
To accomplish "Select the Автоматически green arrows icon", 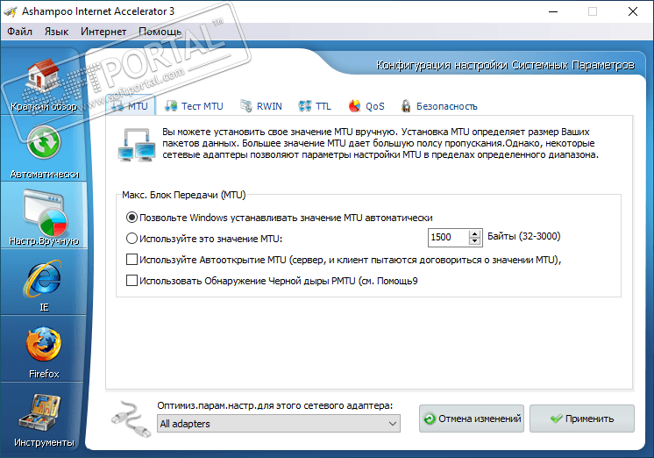I will (43, 143).
